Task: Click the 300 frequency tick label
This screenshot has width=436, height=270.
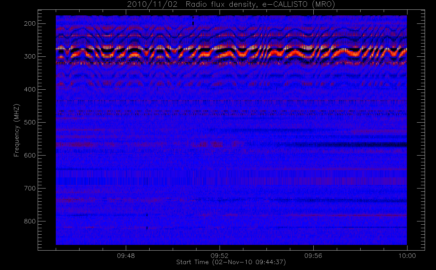Action: coord(30,56)
